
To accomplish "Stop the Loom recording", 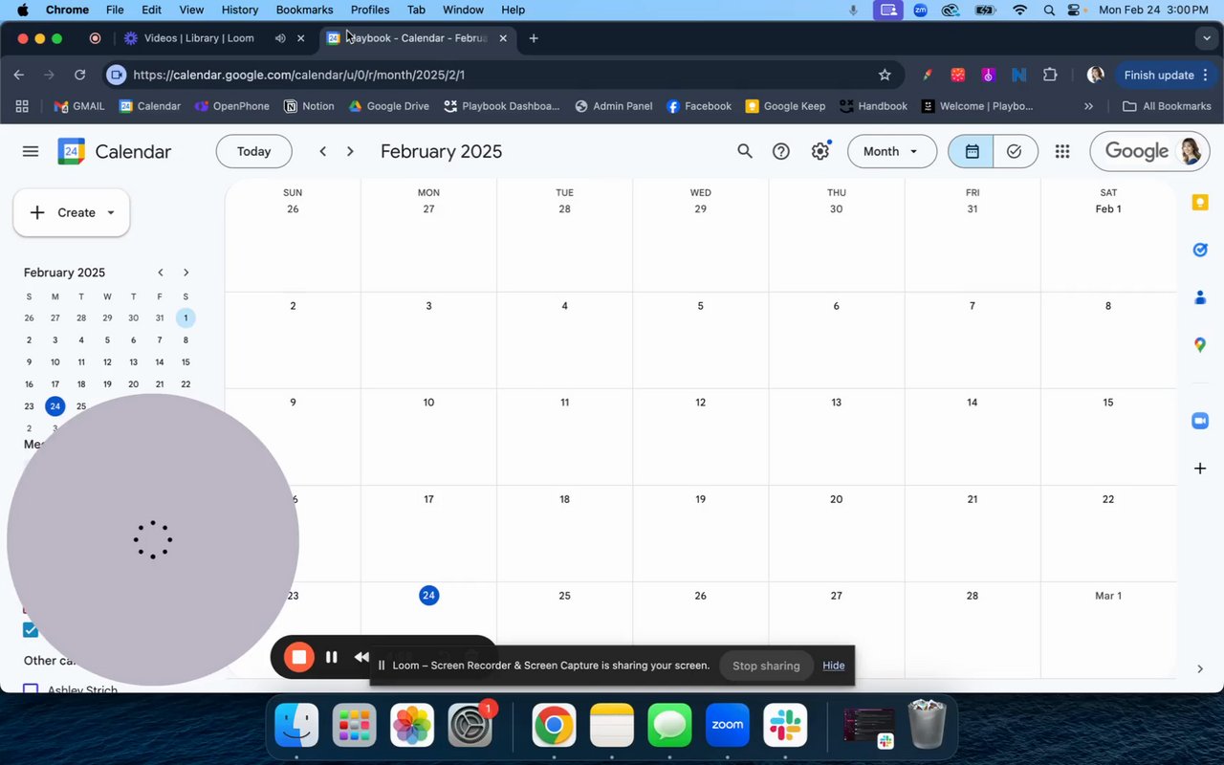I will coord(298,657).
